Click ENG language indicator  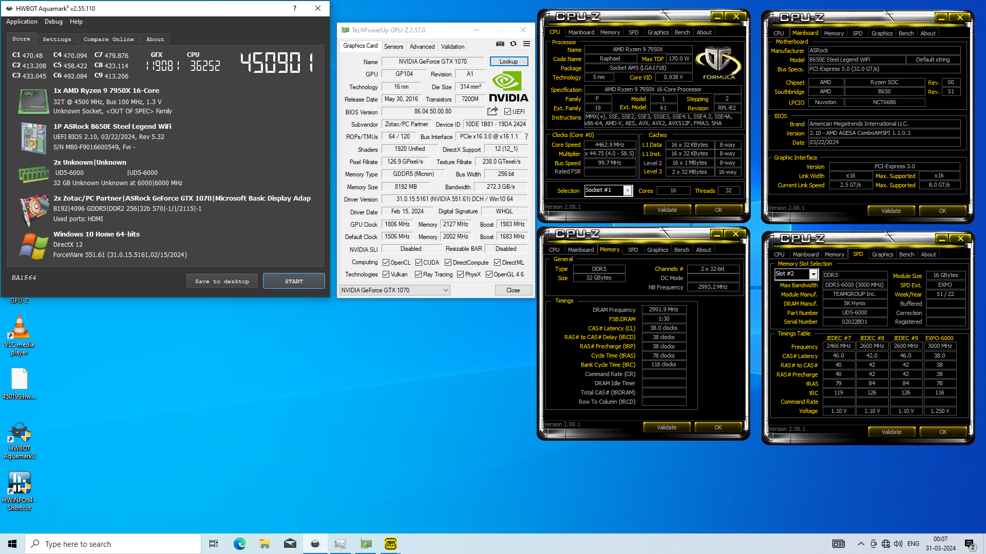(x=913, y=544)
